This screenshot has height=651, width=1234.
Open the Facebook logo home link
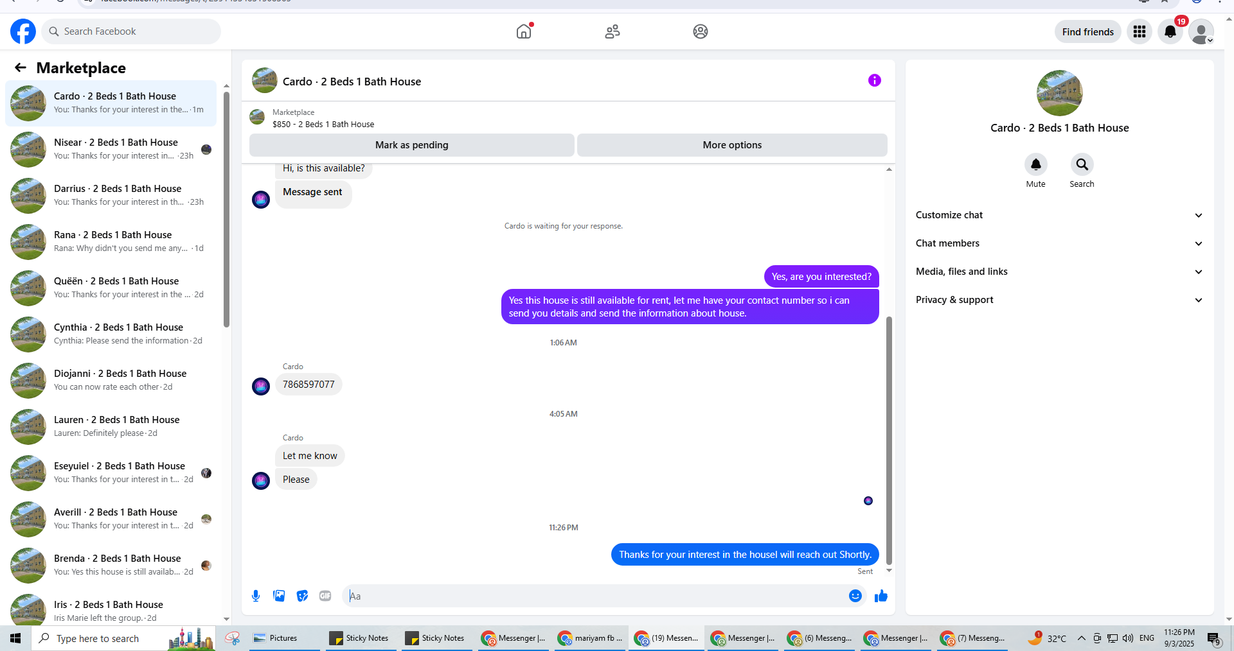click(x=23, y=31)
